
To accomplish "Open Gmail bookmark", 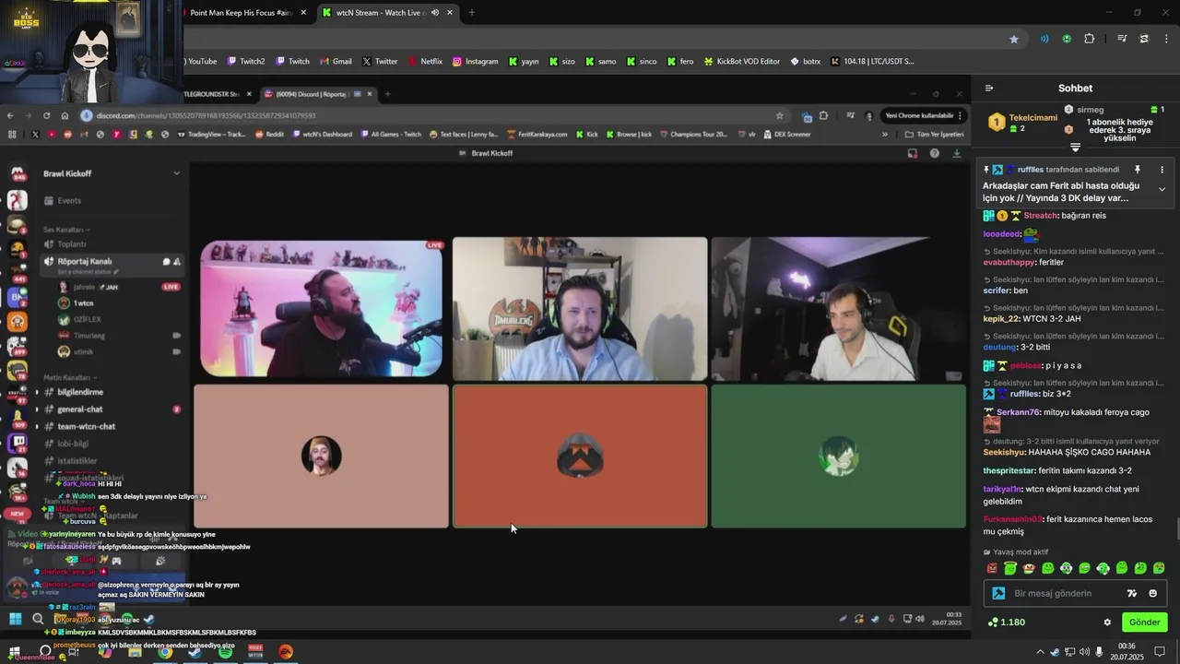I will [336, 62].
